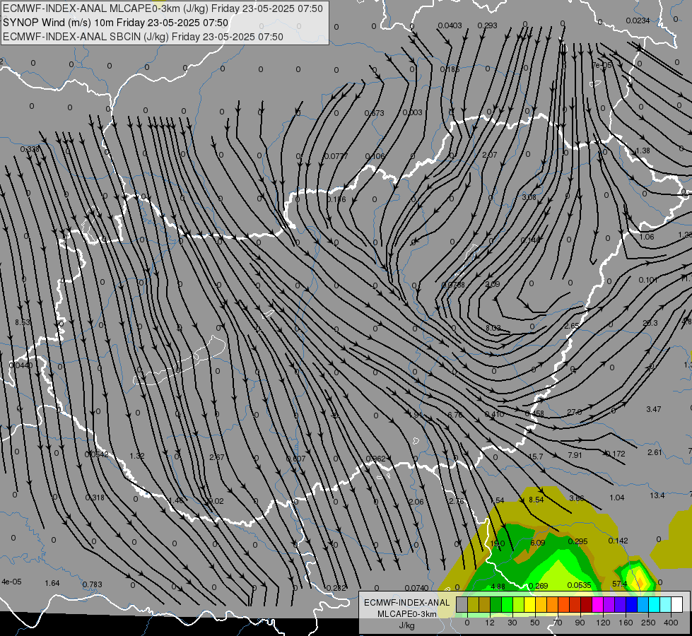The width and height of the screenshot is (692, 636).
Task: Click the 2.61 map value
Action: pyautogui.click(x=655, y=452)
